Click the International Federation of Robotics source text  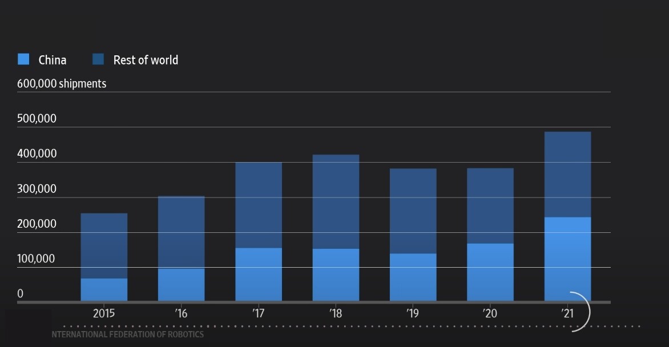(127, 334)
